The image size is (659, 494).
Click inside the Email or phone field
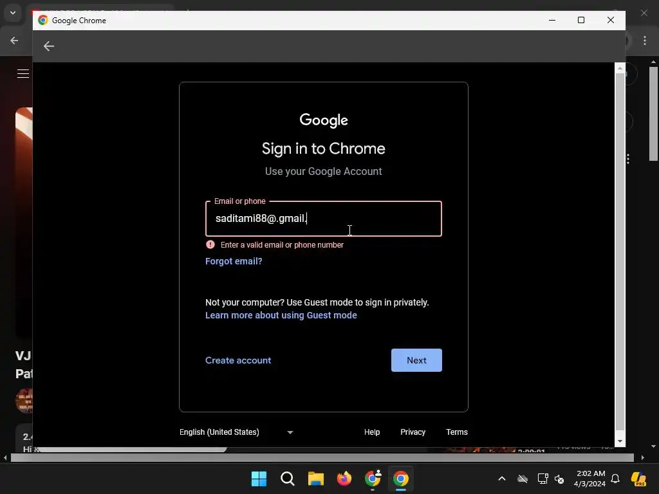pos(323,219)
